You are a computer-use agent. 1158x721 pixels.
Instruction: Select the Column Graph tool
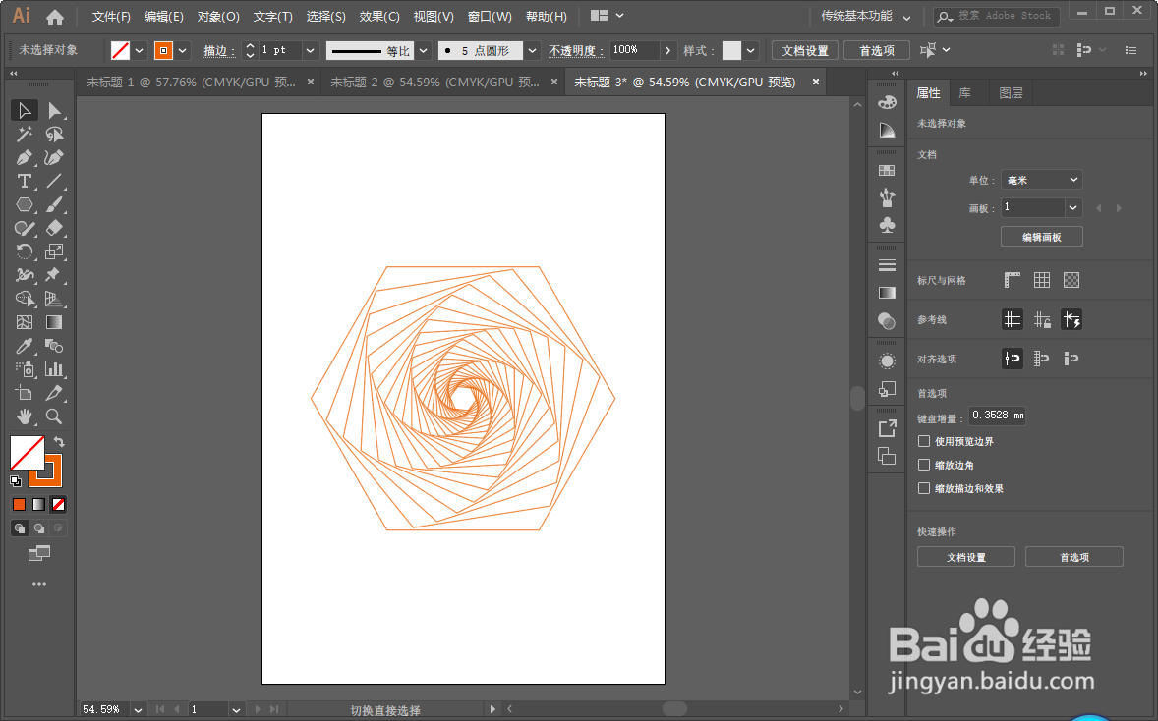tap(54, 369)
